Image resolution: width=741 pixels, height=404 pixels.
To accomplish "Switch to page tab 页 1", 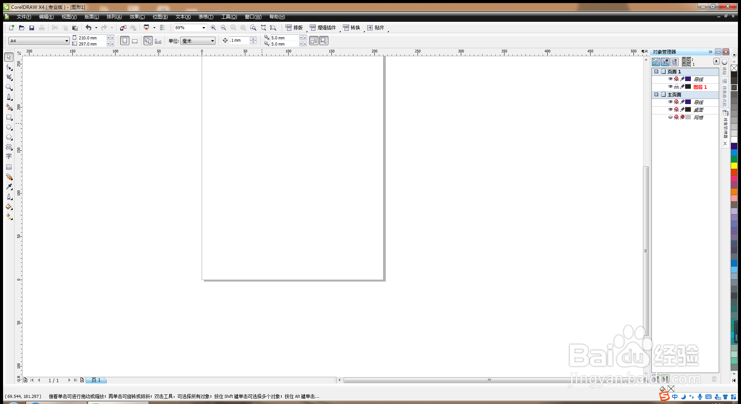I will 96,380.
